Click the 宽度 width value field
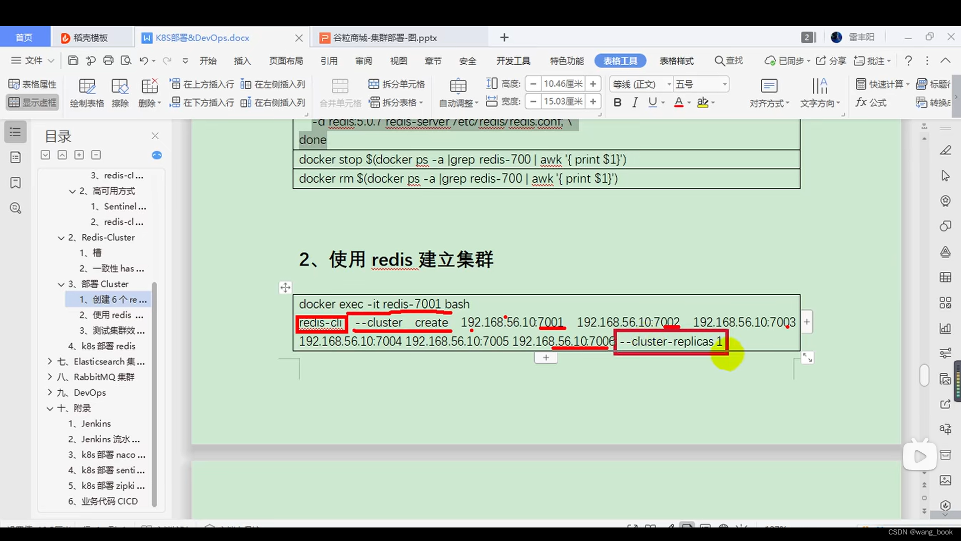This screenshot has width=961, height=541. tap(563, 102)
